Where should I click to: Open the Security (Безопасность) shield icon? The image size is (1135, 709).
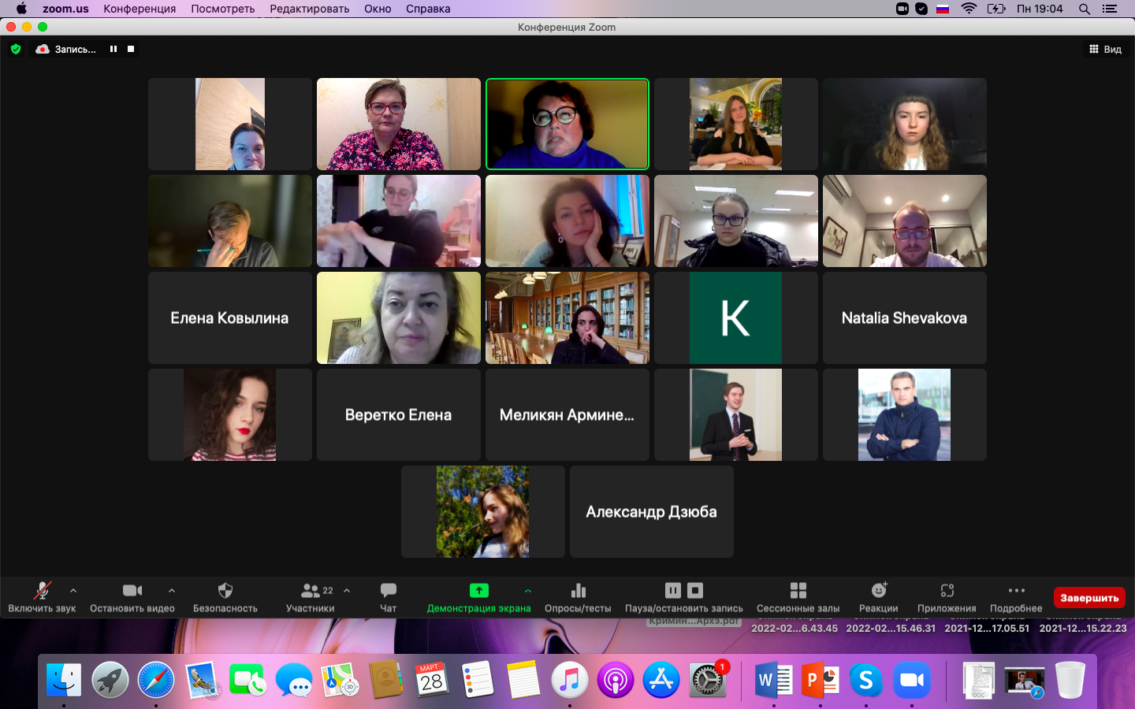[x=225, y=591]
